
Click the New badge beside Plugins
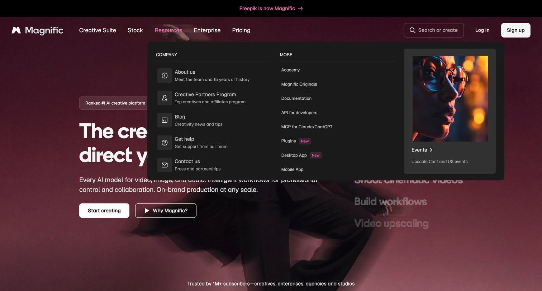[x=305, y=141]
